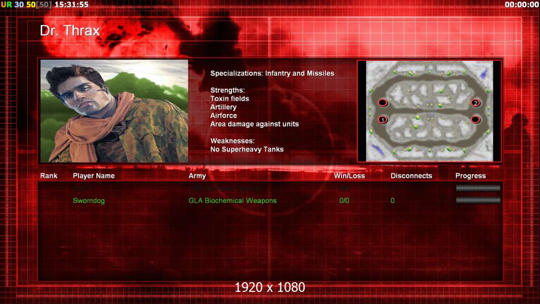Click the Dr. Thrax title heading
540x304 pixels.
[x=70, y=30]
